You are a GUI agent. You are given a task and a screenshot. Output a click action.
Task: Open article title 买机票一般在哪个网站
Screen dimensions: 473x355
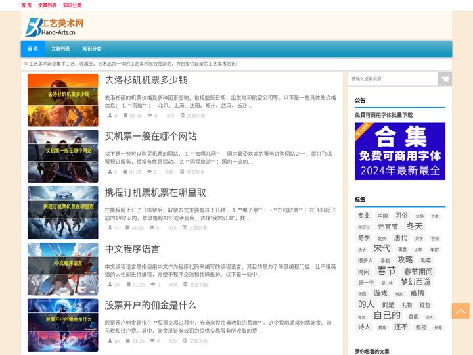coord(151,137)
